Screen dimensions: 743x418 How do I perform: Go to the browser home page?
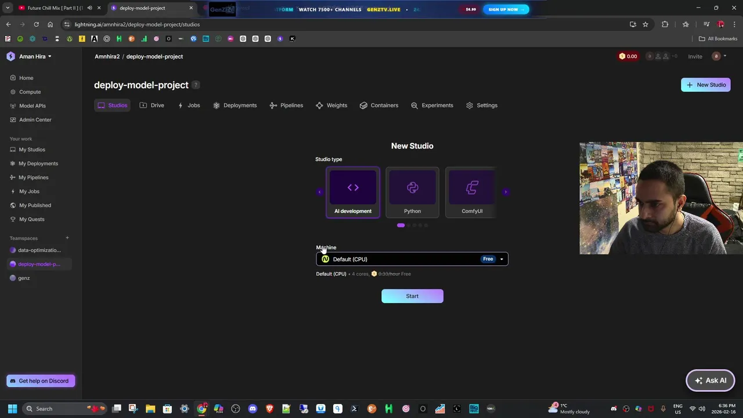pos(50,24)
